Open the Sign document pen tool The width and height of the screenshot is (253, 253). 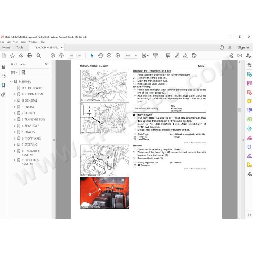[185, 56]
